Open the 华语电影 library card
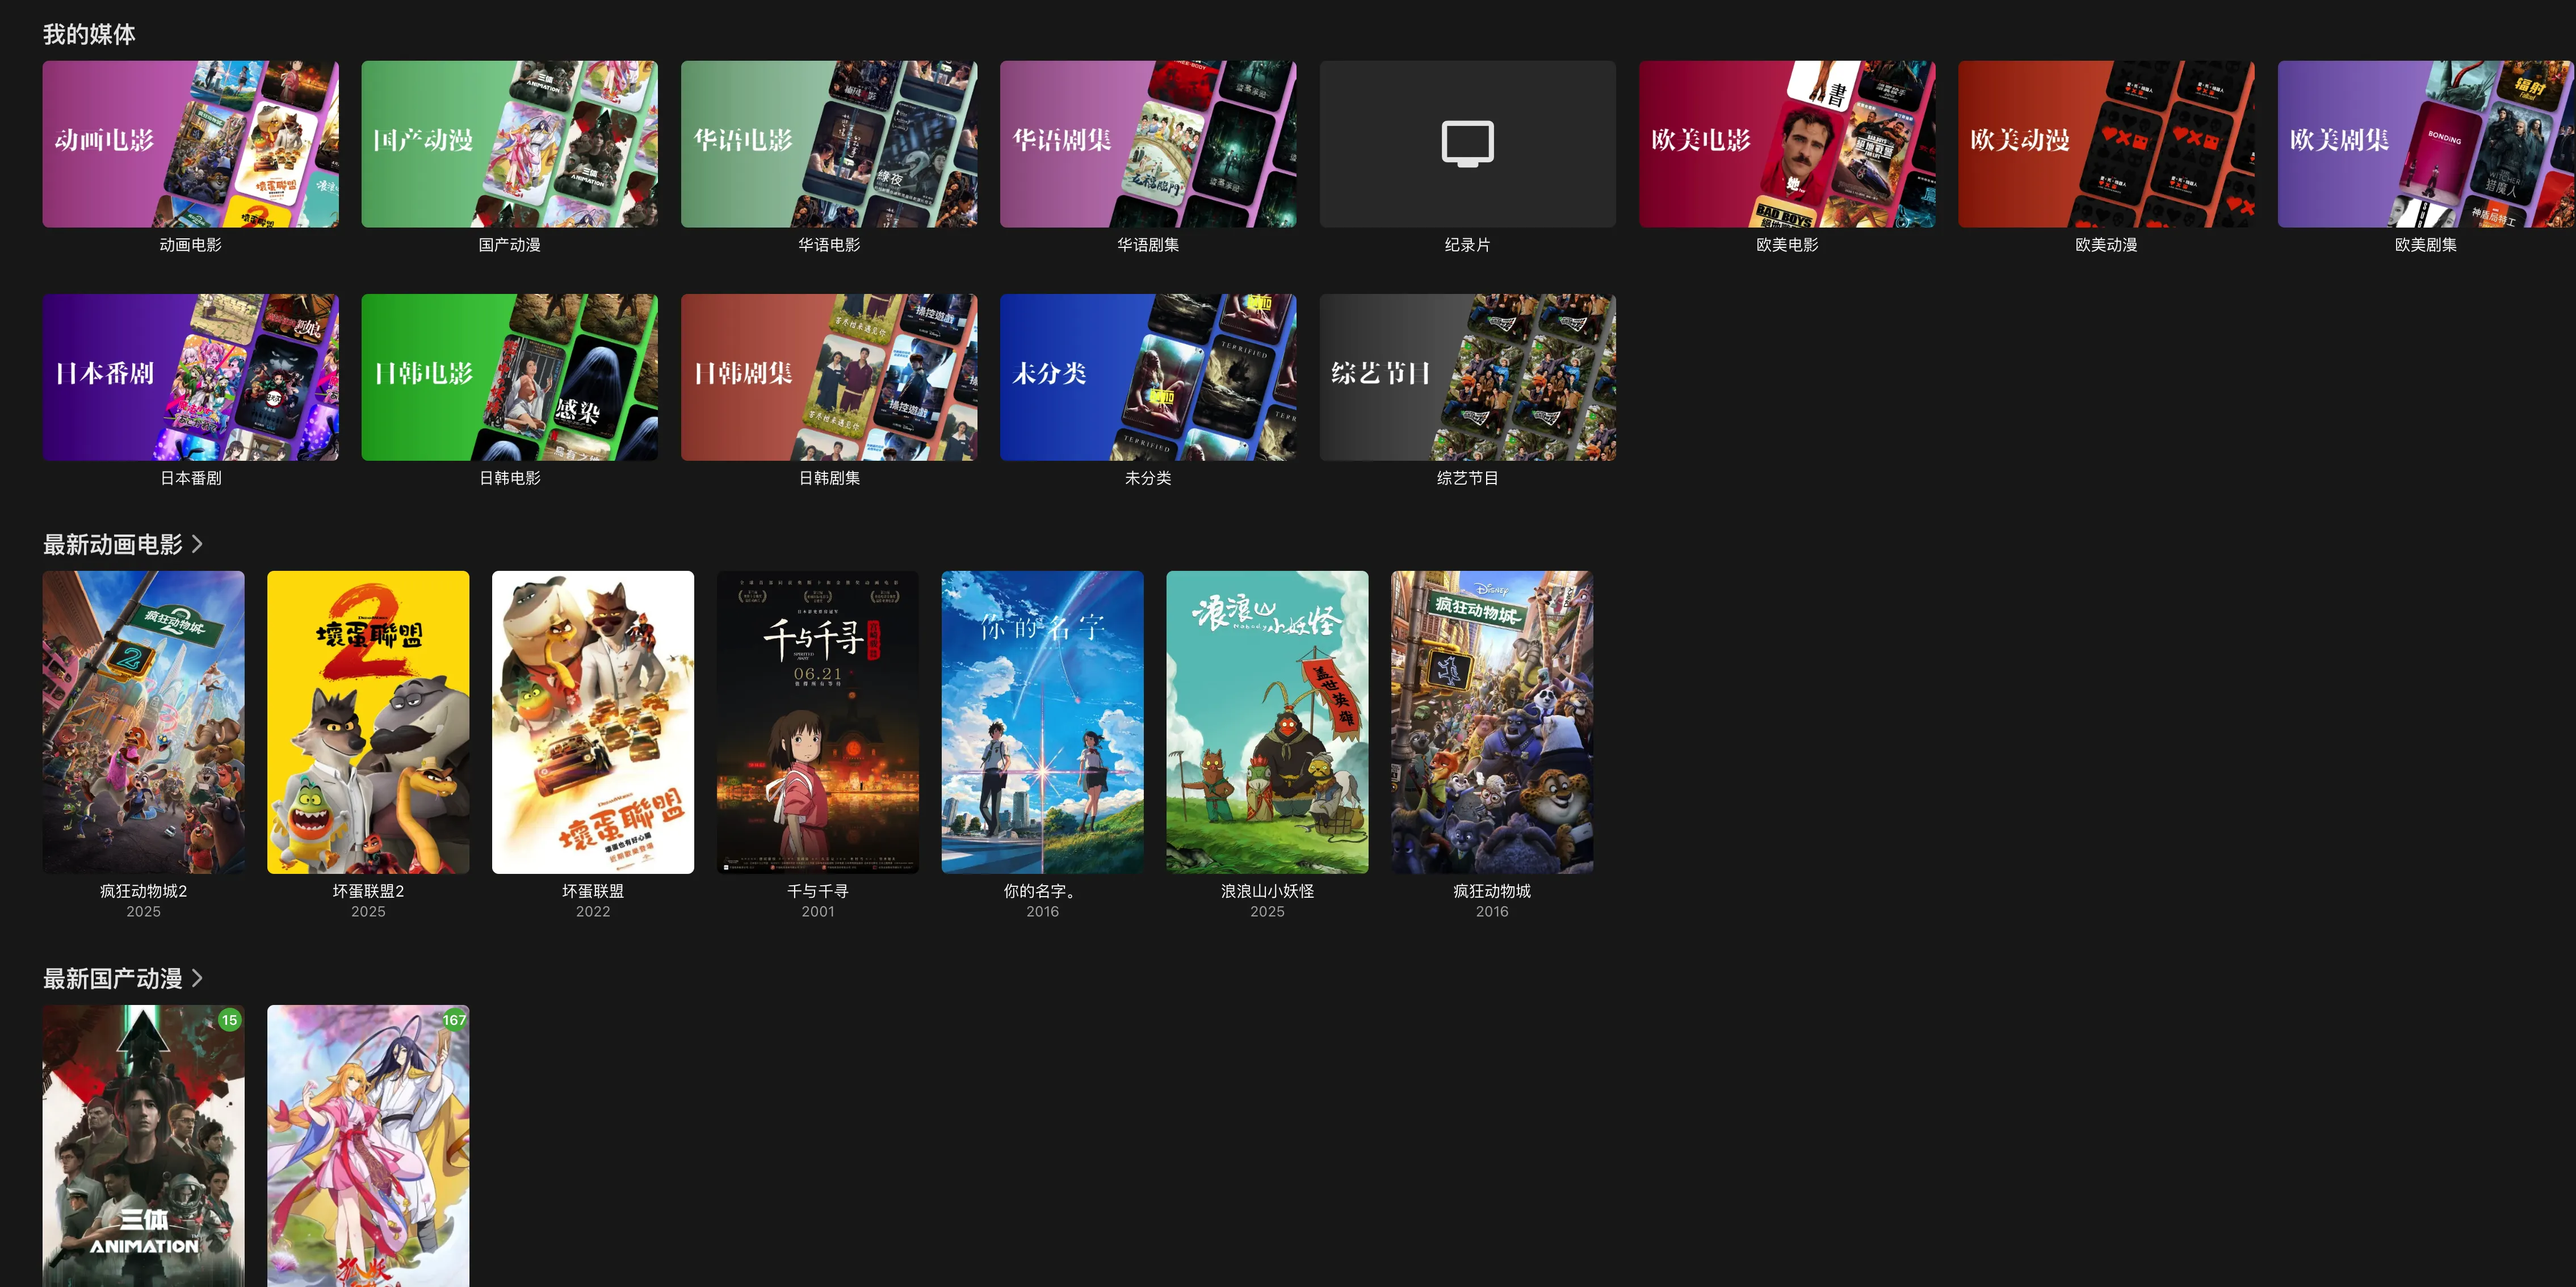 point(828,144)
